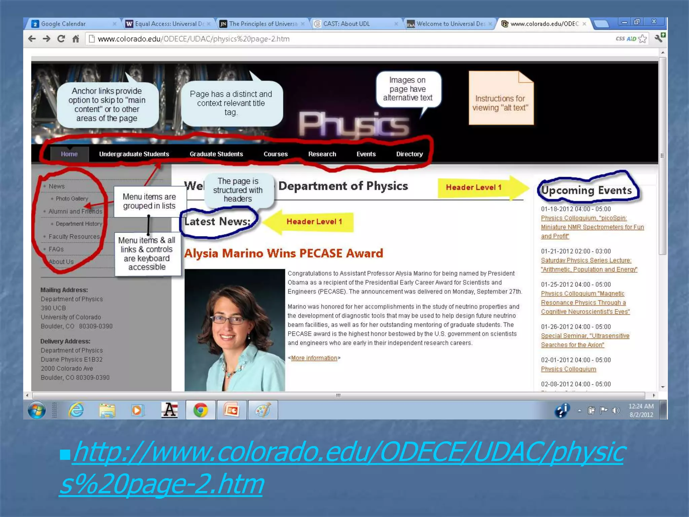Go to the browser Home icon
Viewport: 689px width, 517px height.
[76, 39]
